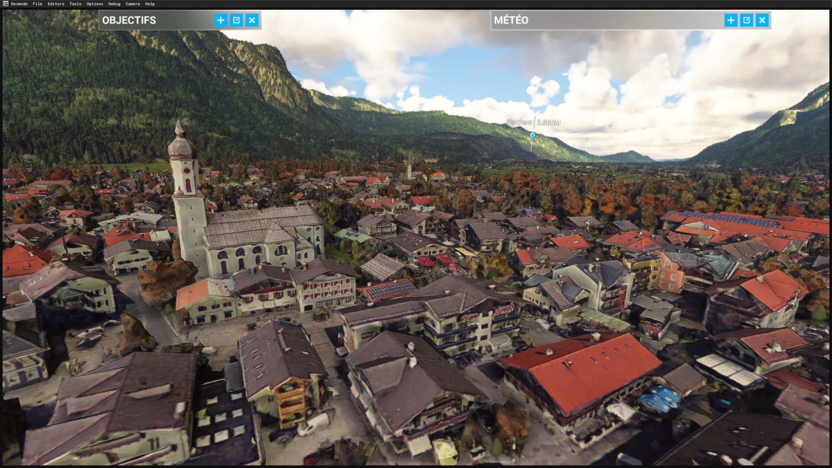Expand the OBJECTIFS panel with plus icon

click(x=221, y=20)
